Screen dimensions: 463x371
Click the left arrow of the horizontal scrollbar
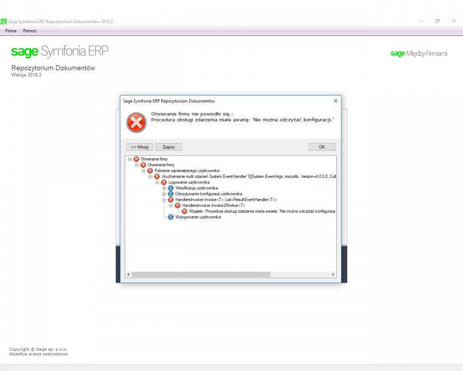128,275
